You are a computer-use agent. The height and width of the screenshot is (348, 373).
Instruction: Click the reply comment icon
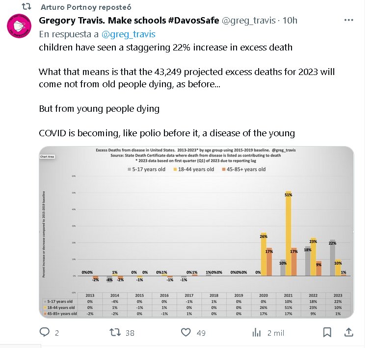pyautogui.click(x=45, y=332)
